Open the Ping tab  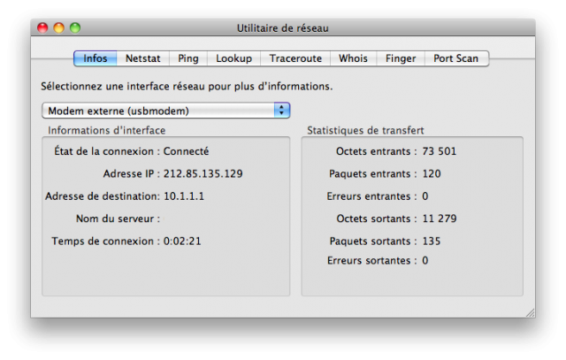tap(188, 58)
